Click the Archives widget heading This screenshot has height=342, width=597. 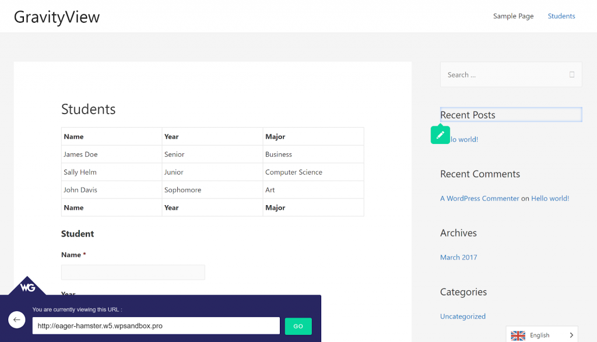458,233
